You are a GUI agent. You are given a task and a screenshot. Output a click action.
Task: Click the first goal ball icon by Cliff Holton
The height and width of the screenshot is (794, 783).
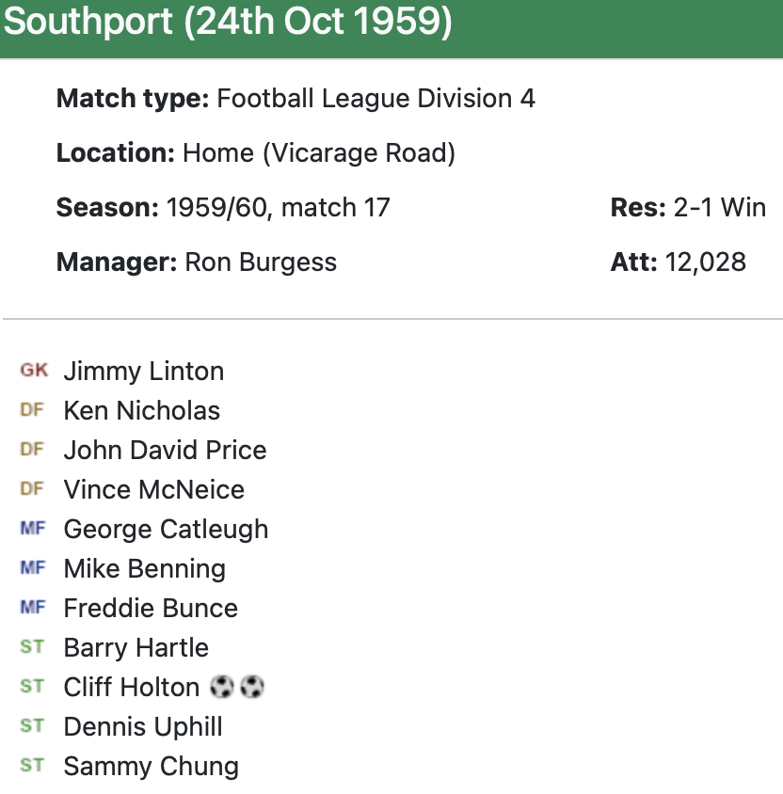tap(223, 688)
